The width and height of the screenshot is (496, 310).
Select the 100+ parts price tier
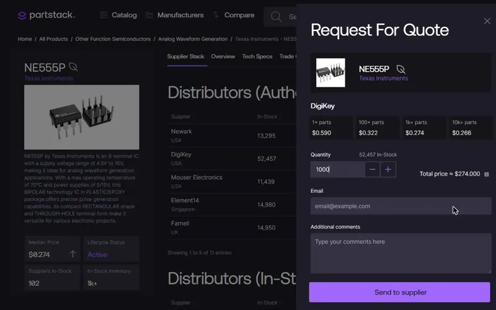coord(378,128)
